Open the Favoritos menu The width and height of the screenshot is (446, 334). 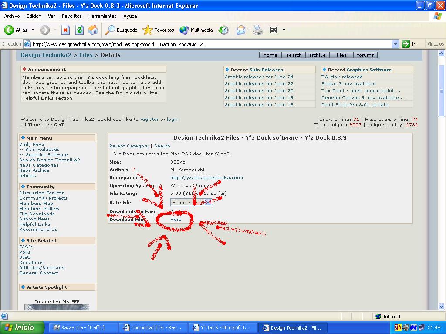(x=72, y=16)
